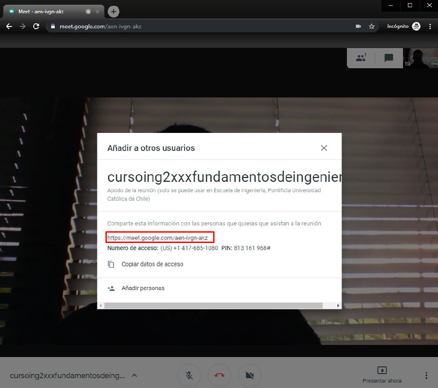Image resolution: width=438 pixels, height=388 pixels.
Task: Open more options in the call bar
Action: [x=426, y=375]
